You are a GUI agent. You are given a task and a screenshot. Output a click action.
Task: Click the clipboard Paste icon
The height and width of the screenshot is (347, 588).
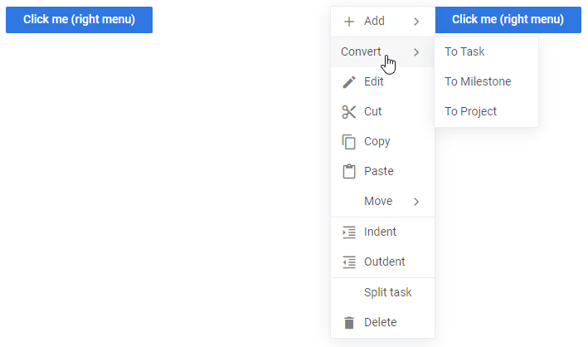point(349,171)
